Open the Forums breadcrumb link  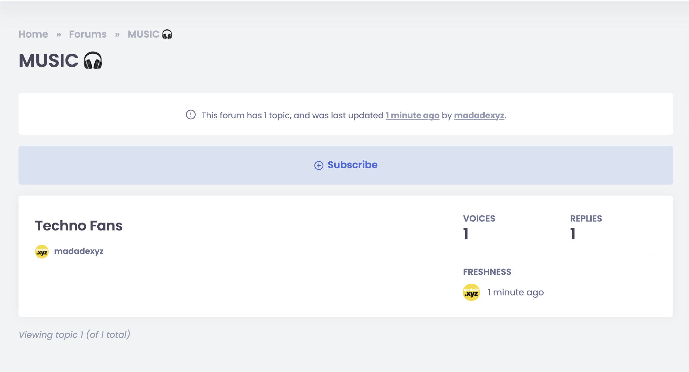click(x=88, y=34)
